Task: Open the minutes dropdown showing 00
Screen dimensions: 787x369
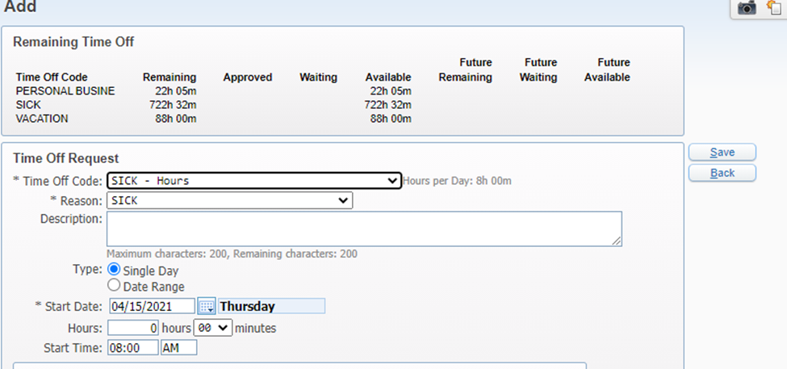Action: 213,328
